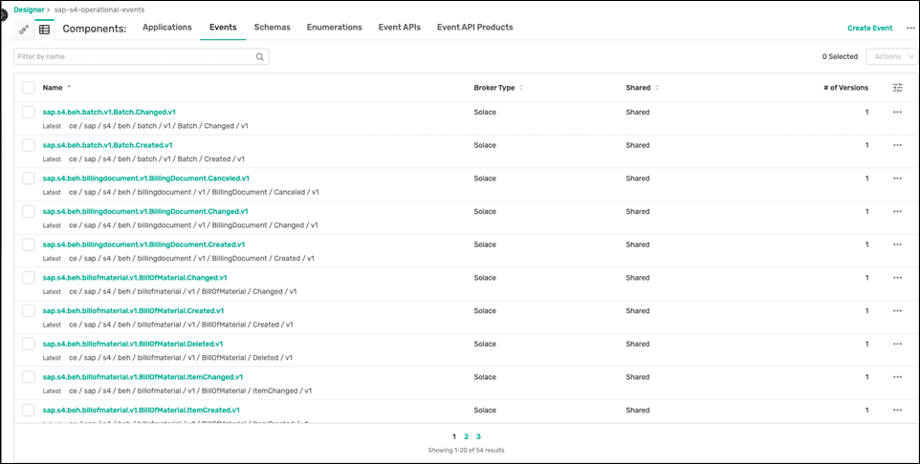Select the list view icon
This screenshot has height=464, width=920.
point(44,30)
